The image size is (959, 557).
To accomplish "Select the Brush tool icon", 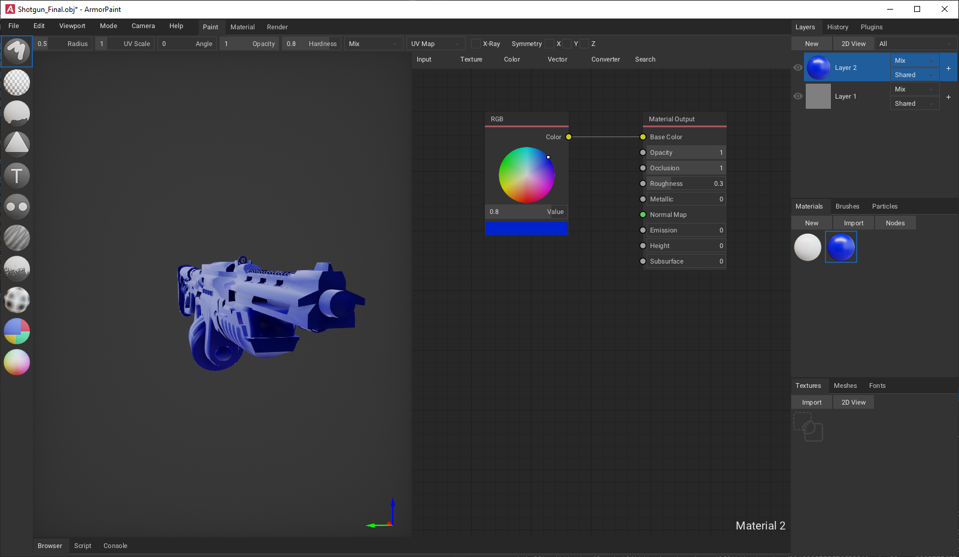I will [x=17, y=51].
